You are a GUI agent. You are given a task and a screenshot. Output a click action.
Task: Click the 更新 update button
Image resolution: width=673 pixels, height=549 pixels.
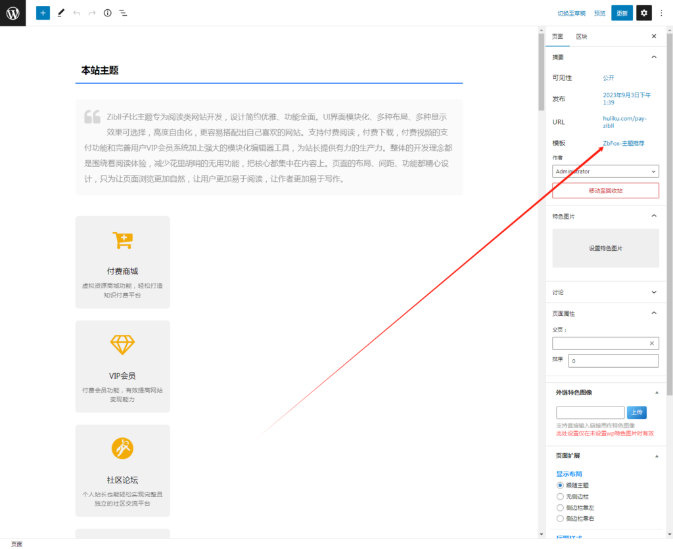(x=622, y=12)
